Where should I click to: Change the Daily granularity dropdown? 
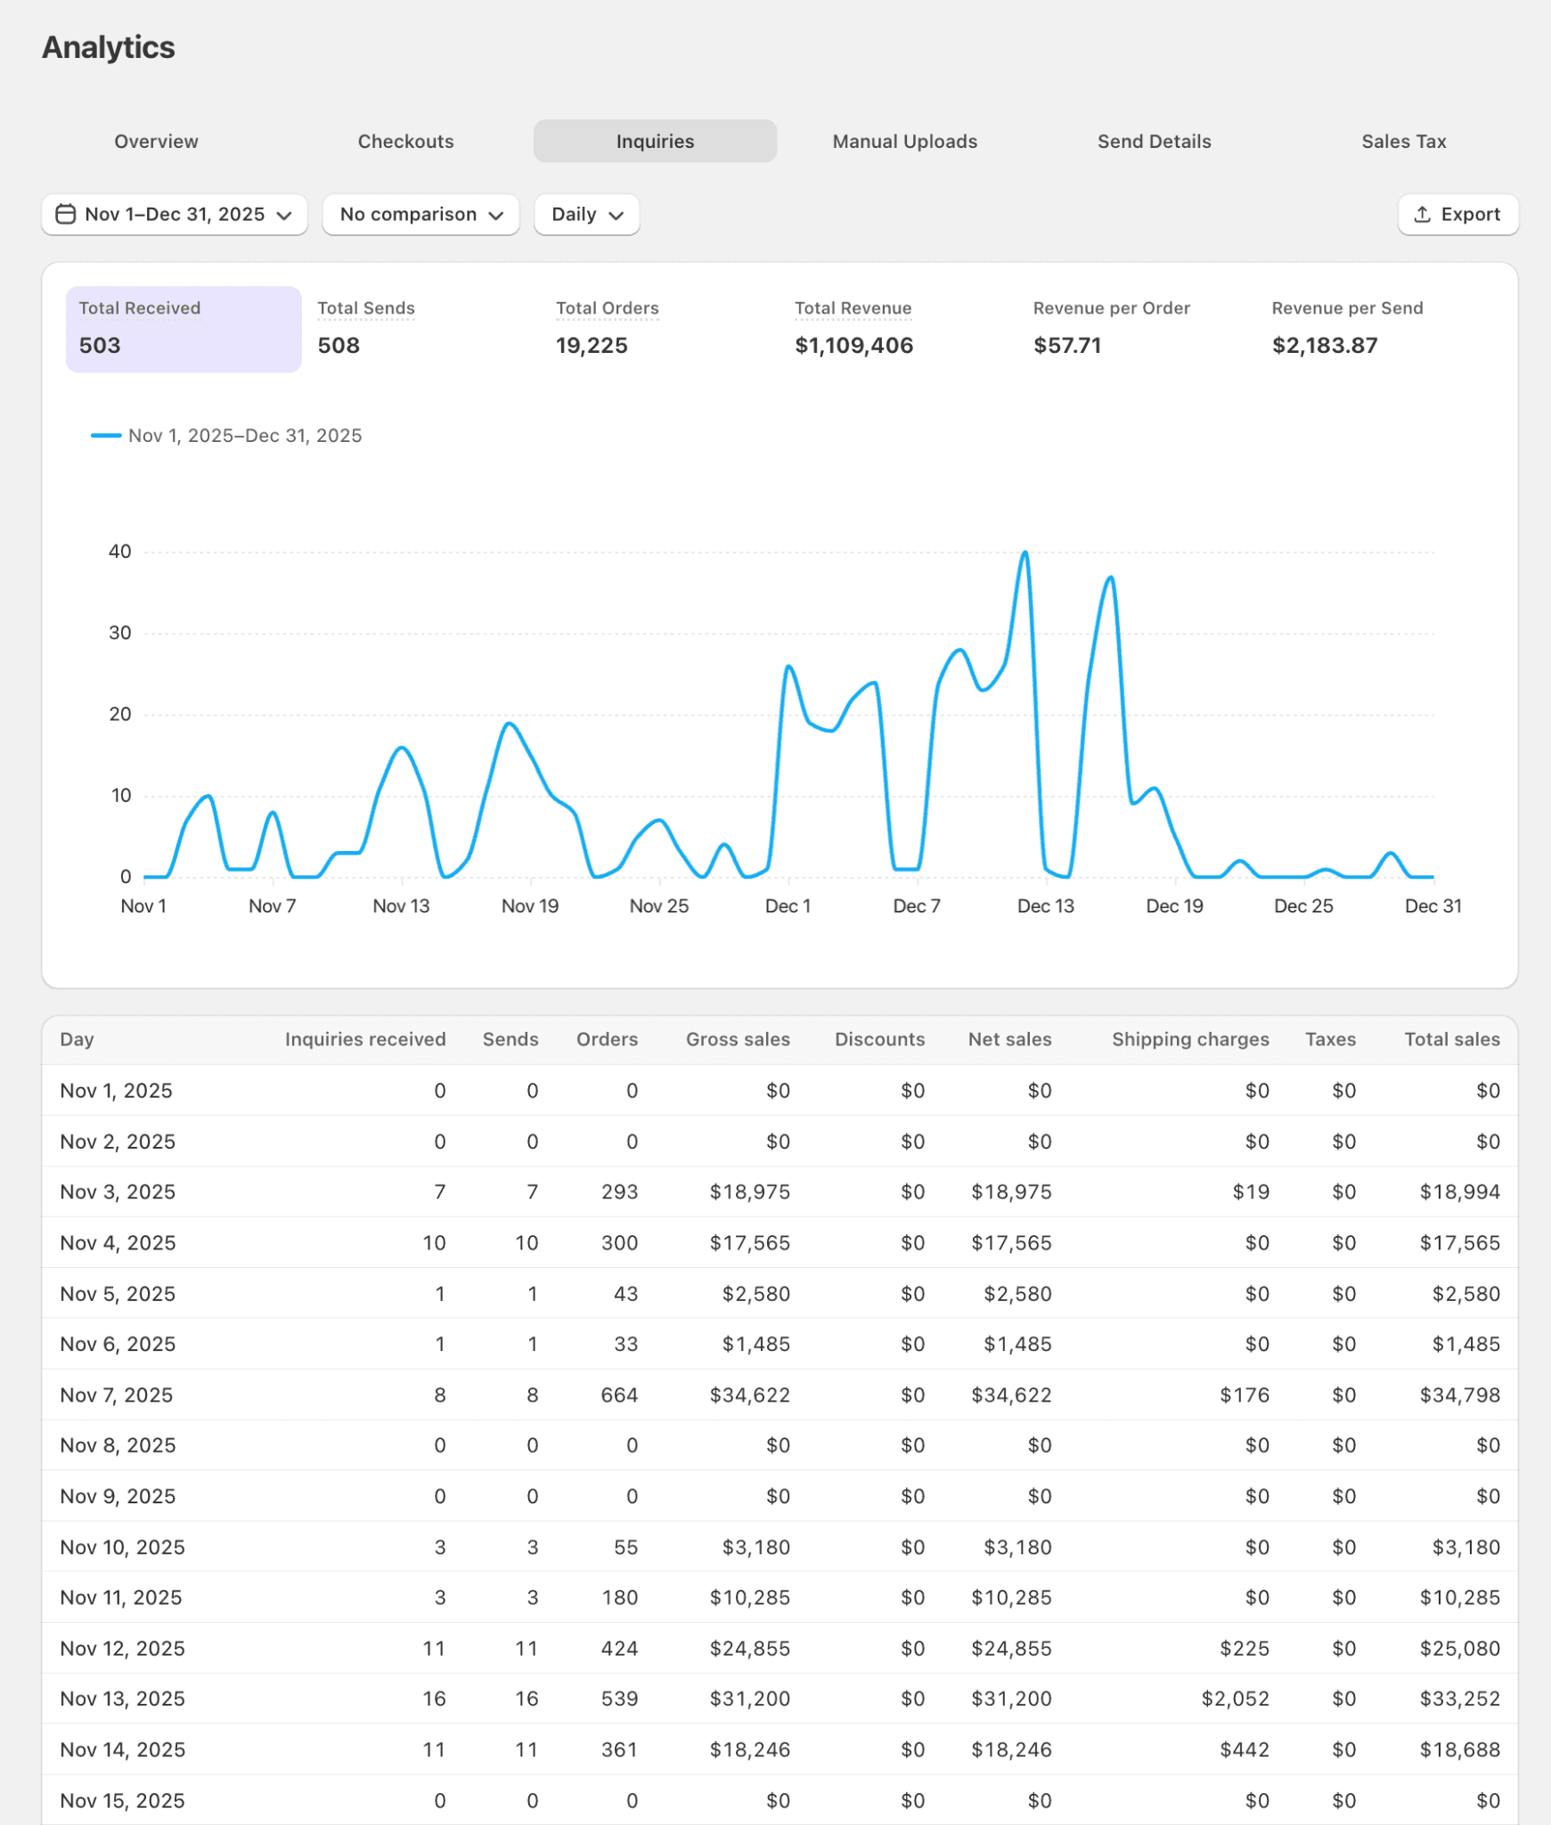pos(585,214)
